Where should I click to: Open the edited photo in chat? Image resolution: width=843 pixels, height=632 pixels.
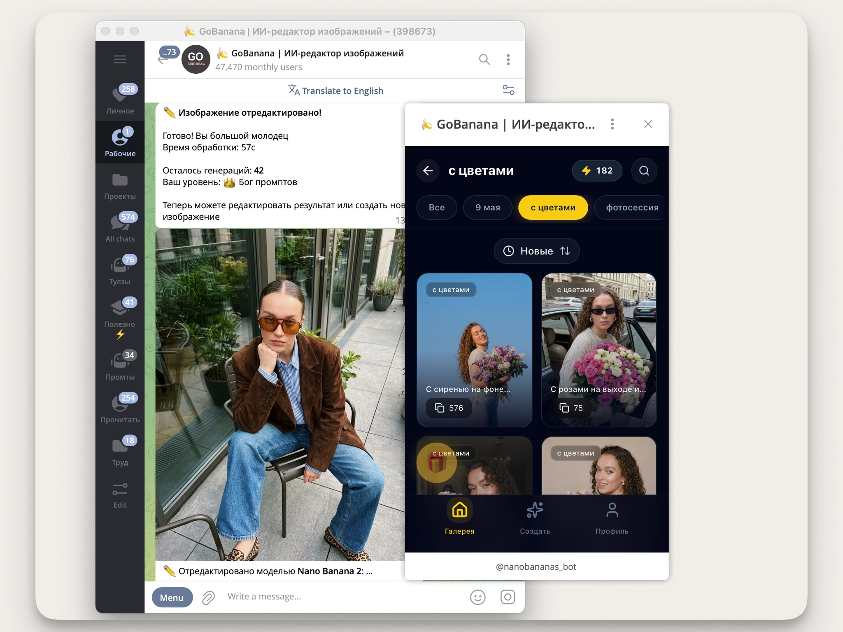coord(280,395)
